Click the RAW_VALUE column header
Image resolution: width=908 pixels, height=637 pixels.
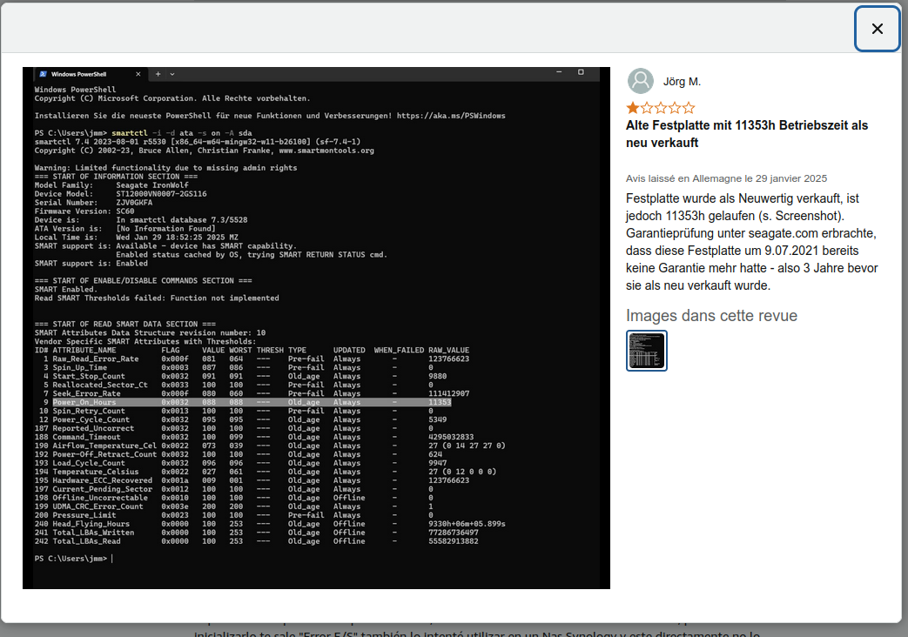click(449, 351)
